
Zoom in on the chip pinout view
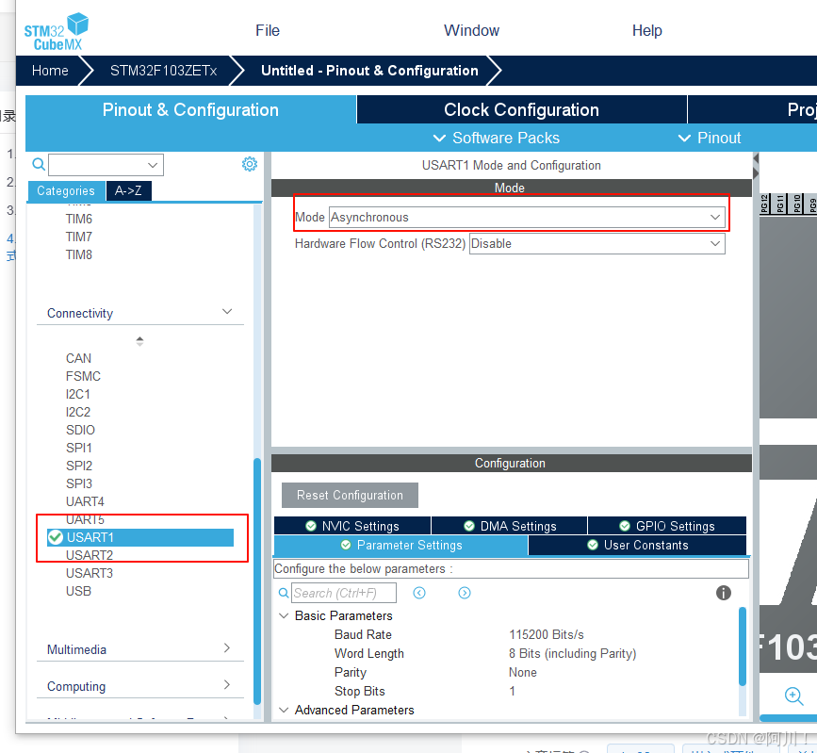pyautogui.click(x=793, y=696)
